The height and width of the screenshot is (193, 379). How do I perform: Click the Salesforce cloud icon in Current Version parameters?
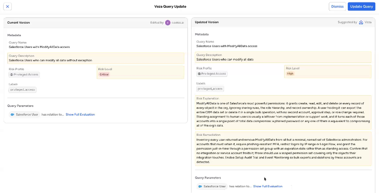[x=13, y=114]
